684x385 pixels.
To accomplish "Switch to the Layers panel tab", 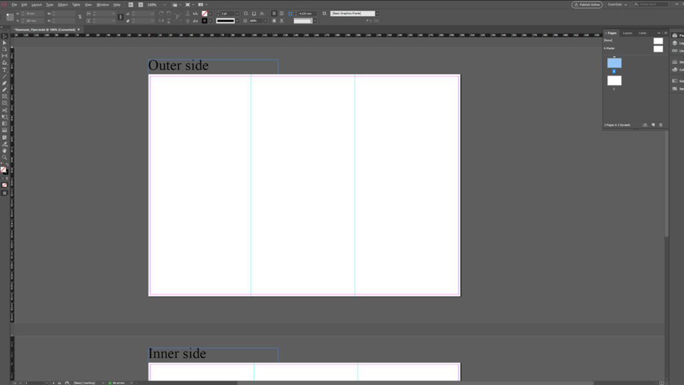I will click(628, 32).
